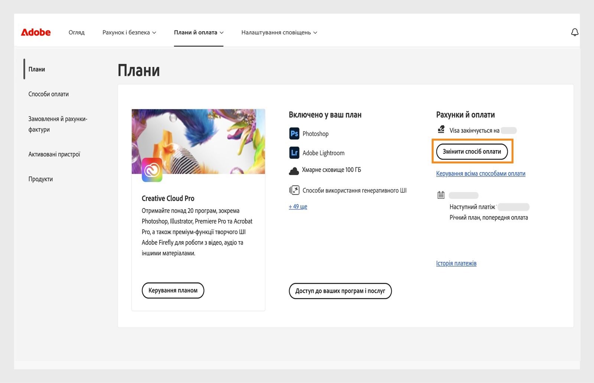The width and height of the screenshot is (594, 383).
Task: Open Замовлення й рахунки-фактури in sidebar
Action: click(58, 124)
